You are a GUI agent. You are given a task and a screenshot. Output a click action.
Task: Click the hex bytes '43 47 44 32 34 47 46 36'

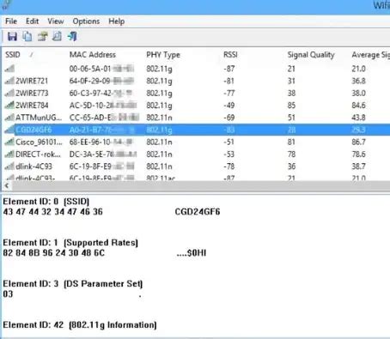click(x=52, y=212)
